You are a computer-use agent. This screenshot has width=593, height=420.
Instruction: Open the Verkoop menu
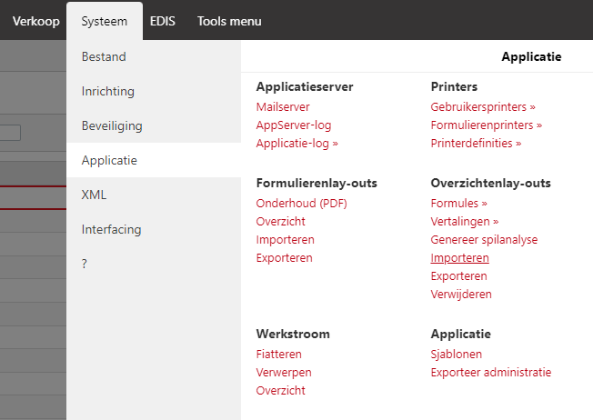[35, 21]
